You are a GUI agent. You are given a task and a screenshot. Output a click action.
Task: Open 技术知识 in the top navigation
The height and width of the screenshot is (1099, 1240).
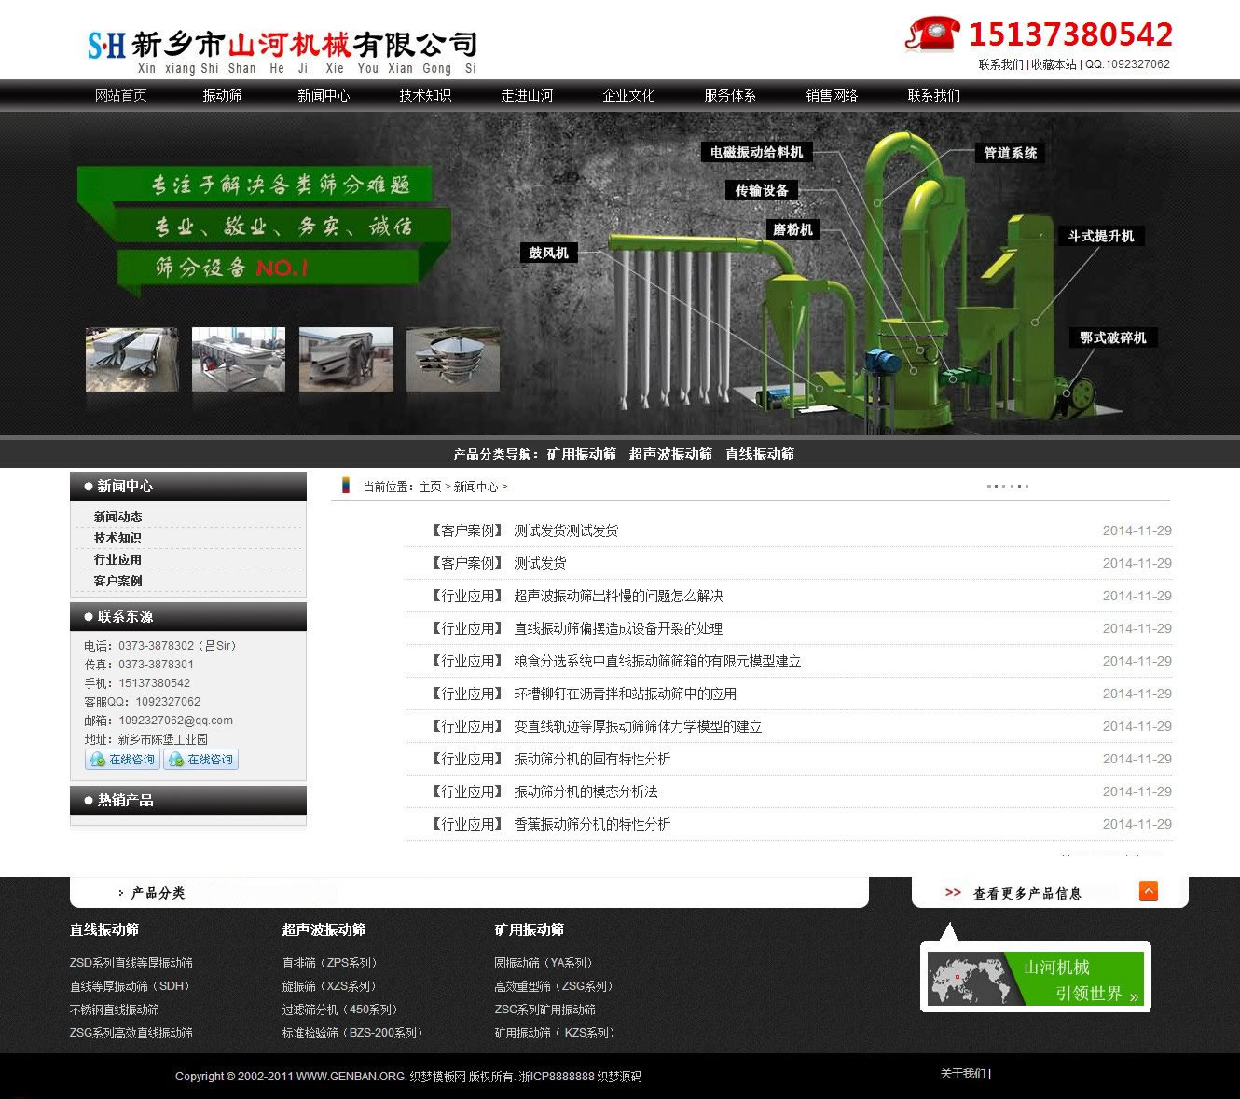[425, 95]
